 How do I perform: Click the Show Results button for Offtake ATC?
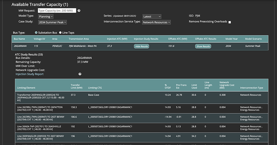(203, 46)
